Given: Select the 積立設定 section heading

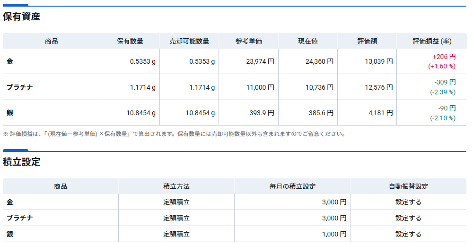Looking at the screenshot, I should click(22, 162).
